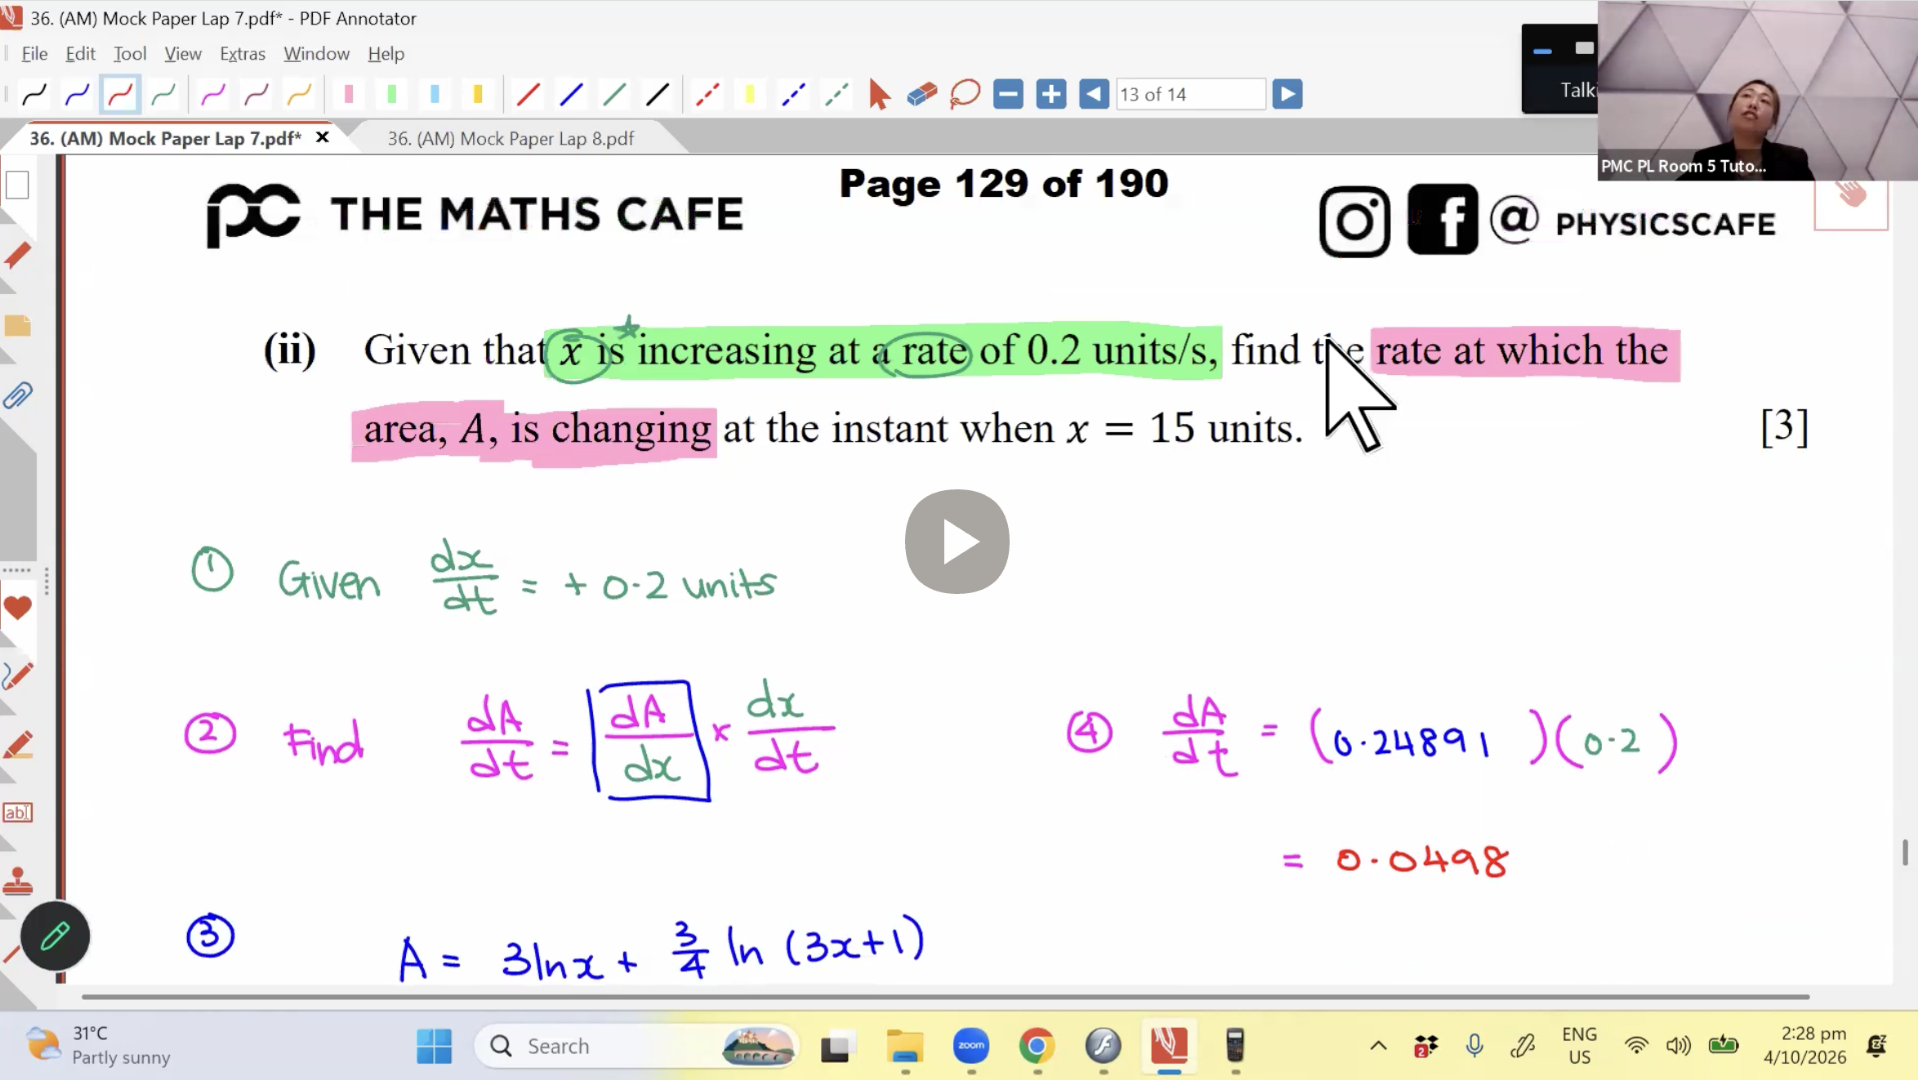Switch to Mock Paper Lap 7.pdf tab

click(x=165, y=139)
